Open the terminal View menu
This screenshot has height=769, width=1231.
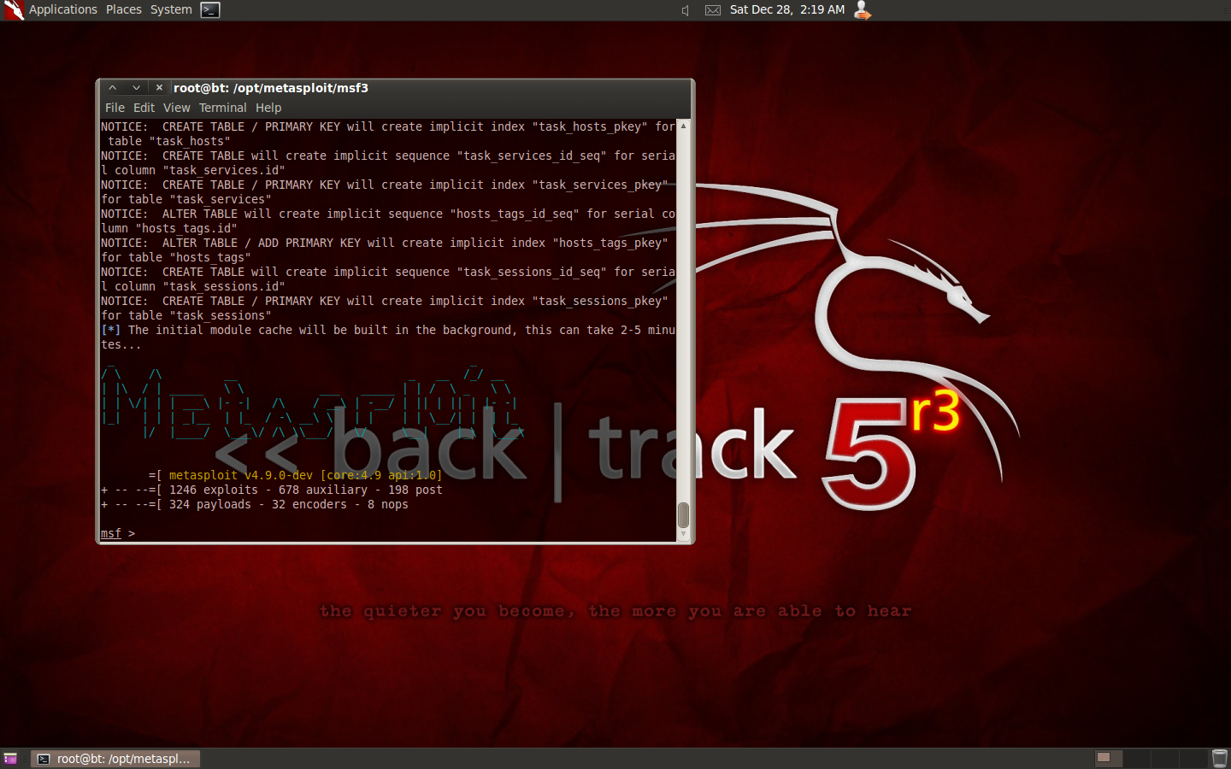pos(176,108)
